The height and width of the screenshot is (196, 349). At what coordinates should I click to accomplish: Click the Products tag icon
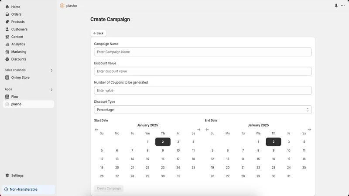coord(7,22)
